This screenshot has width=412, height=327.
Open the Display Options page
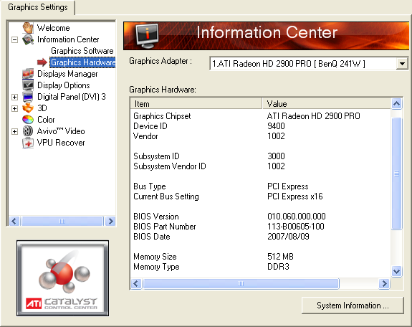click(64, 85)
